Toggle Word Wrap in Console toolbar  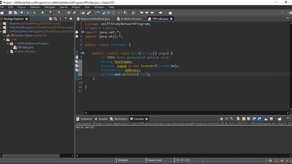coord(249,119)
